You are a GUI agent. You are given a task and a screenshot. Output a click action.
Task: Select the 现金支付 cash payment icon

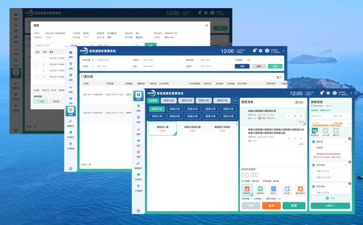247,190
